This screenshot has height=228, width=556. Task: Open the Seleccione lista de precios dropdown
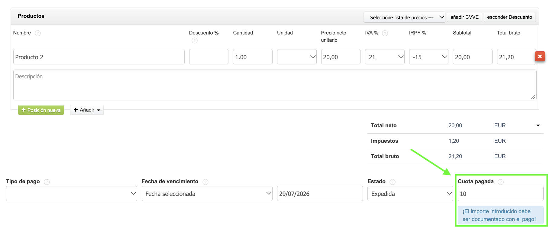[405, 17]
